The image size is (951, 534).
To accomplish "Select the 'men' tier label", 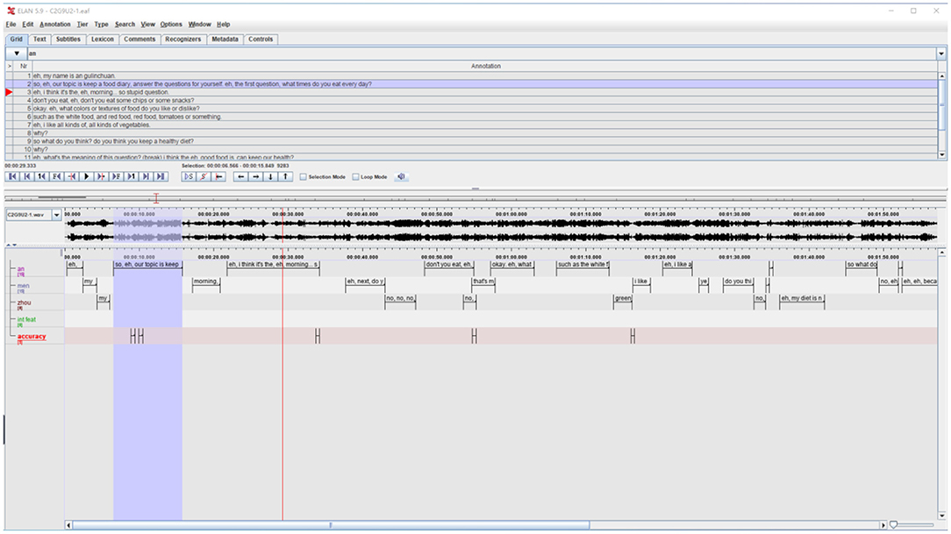I will (23, 286).
